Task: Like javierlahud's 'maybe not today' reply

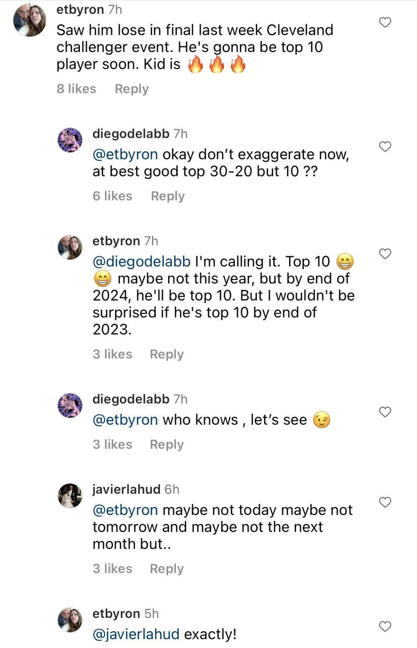Action: (x=385, y=502)
